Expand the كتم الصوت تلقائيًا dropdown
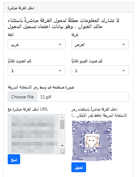 tap(36, 70)
